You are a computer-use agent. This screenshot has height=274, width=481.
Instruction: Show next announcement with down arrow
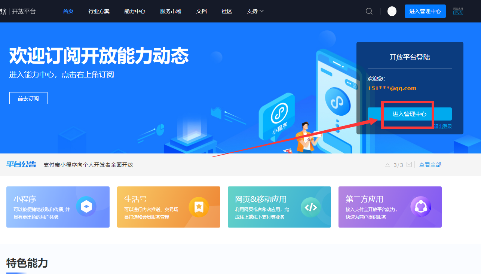click(x=409, y=164)
